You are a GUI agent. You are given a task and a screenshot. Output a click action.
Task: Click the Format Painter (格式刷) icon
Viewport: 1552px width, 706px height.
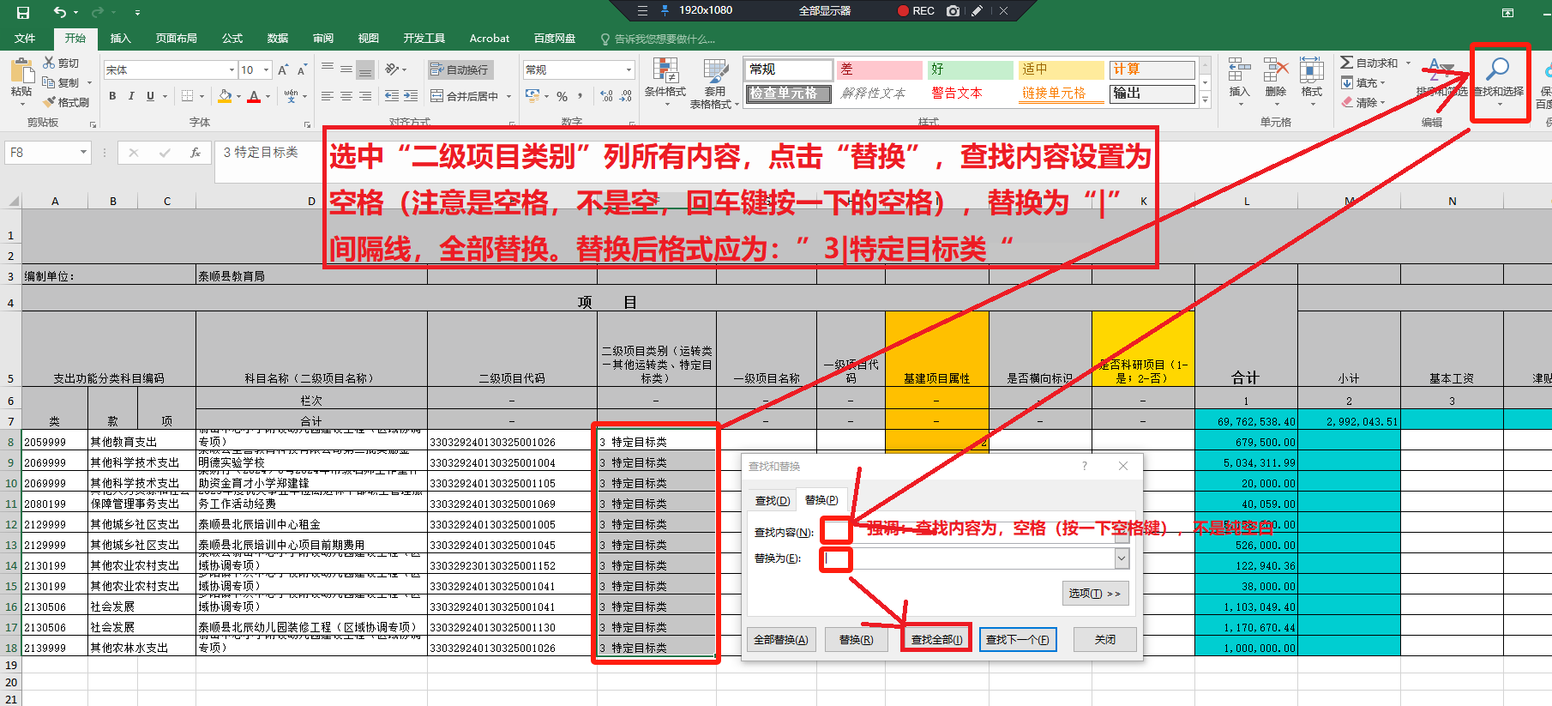click(x=50, y=102)
